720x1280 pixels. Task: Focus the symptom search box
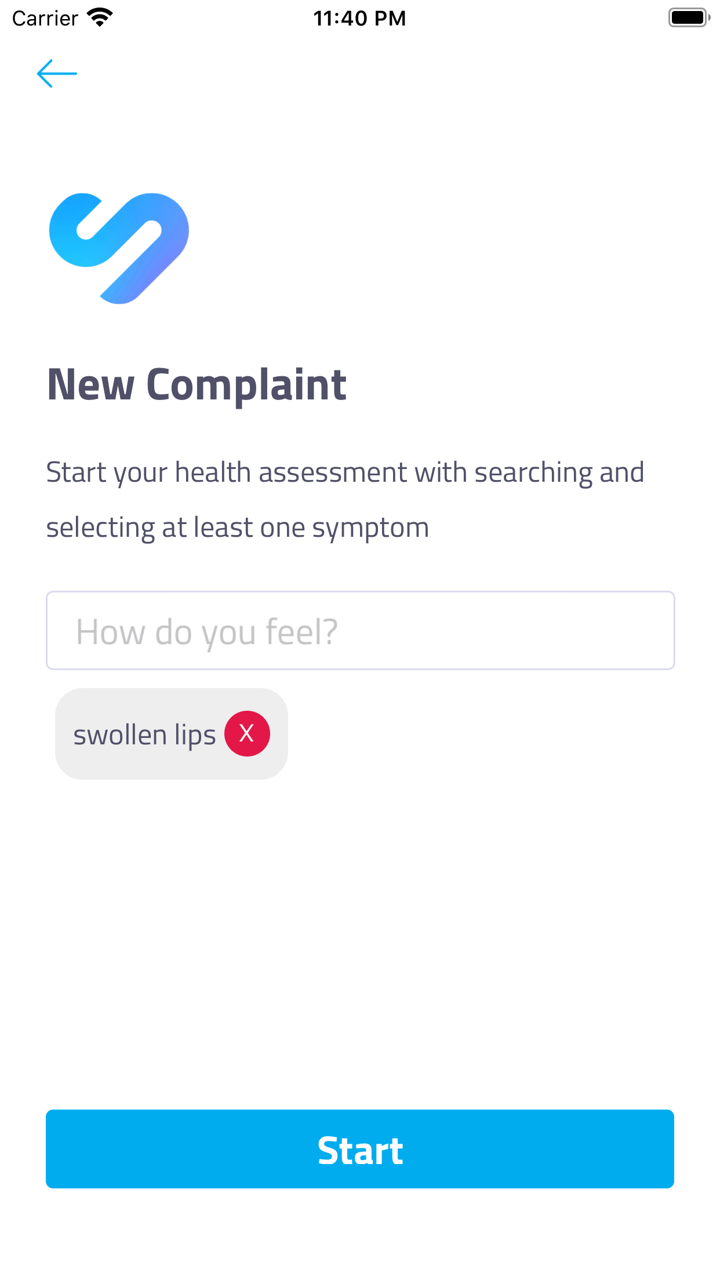[360, 631]
